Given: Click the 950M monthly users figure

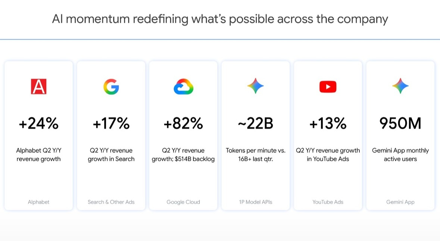Looking at the screenshot, I should pyautogui.click(x=400, y=123).
